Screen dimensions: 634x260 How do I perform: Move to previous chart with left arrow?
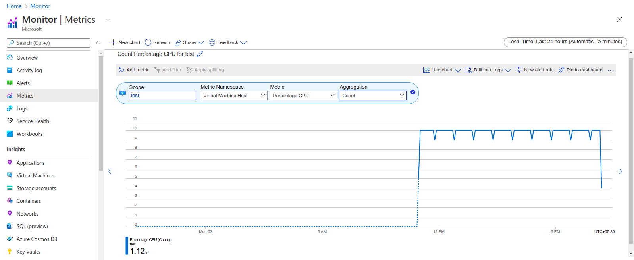(x=110, y=171)
